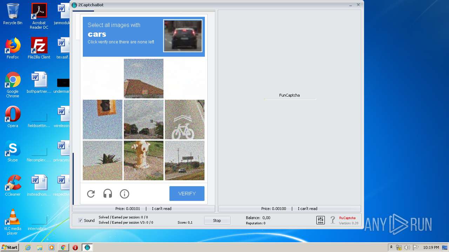Click the taskbar clock 10:19 PM
The image size is (449, 252).
tap(431, 247)
